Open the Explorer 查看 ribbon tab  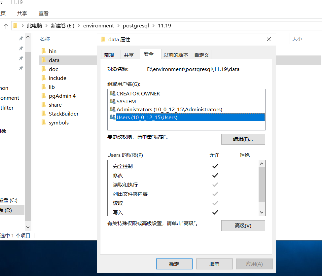[x=44, y=13]
